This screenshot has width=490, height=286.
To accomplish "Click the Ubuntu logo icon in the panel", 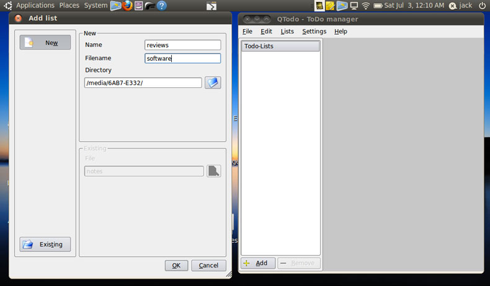I will [8, 6].
